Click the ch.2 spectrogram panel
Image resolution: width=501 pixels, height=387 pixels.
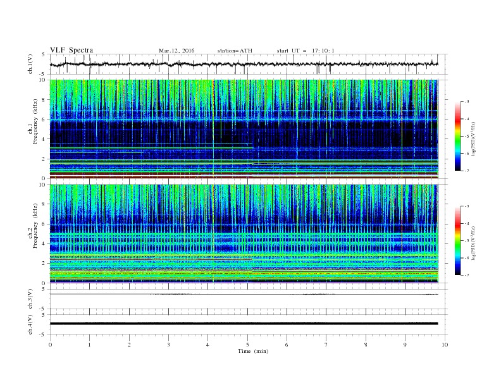244,233
